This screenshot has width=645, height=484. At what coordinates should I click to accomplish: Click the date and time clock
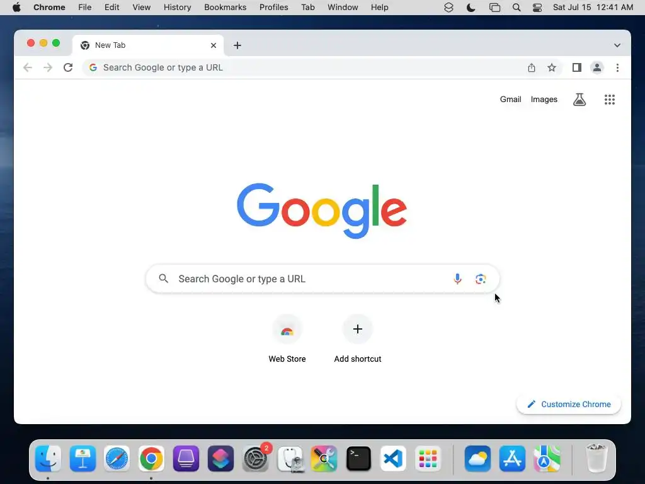[593, 8]
